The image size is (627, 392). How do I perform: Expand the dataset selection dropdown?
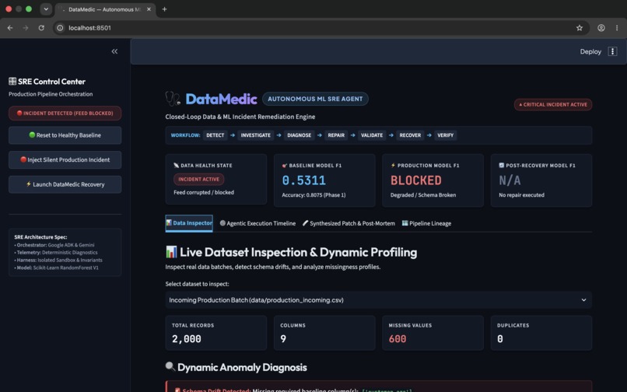point(379,300)
